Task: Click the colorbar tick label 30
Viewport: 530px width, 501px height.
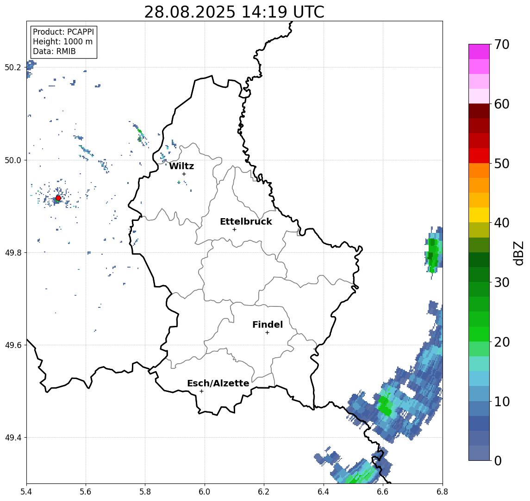Action: click(502, 282)
